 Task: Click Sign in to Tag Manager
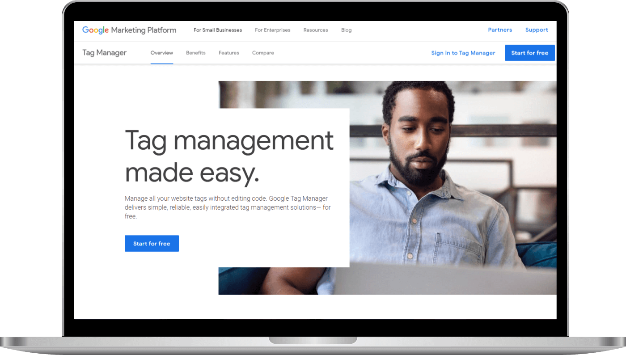[x=463, y=53]
